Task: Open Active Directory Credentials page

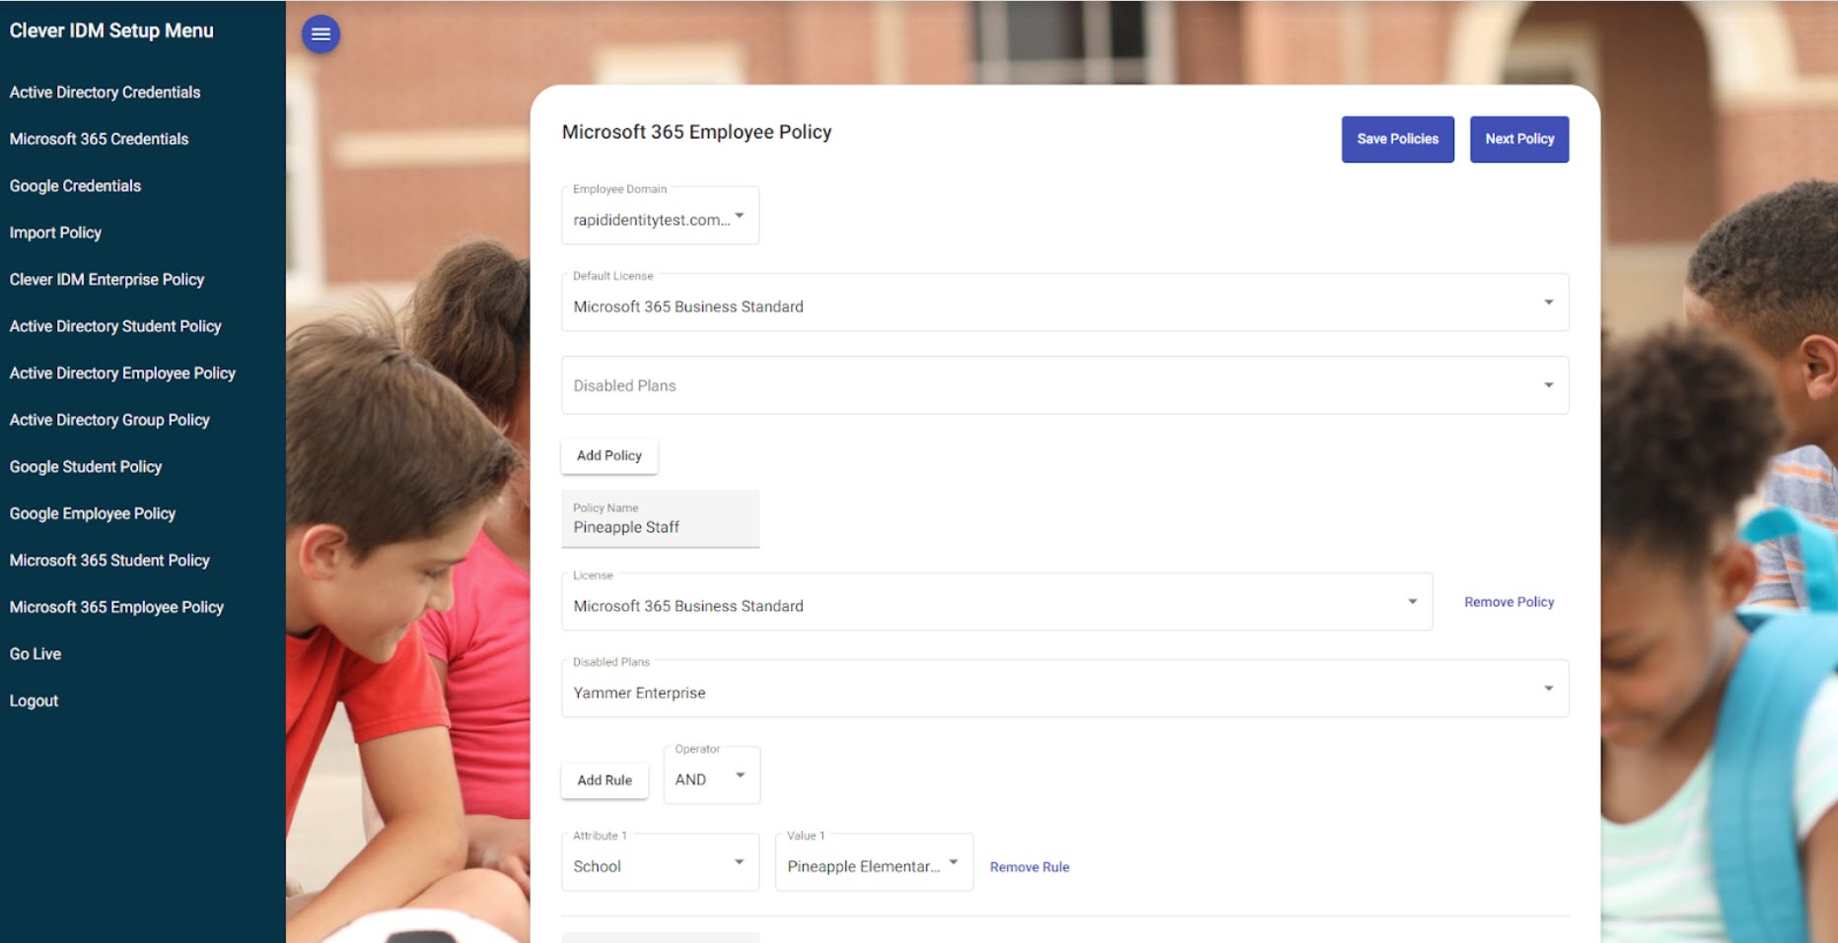Action: tap(105, 92)
